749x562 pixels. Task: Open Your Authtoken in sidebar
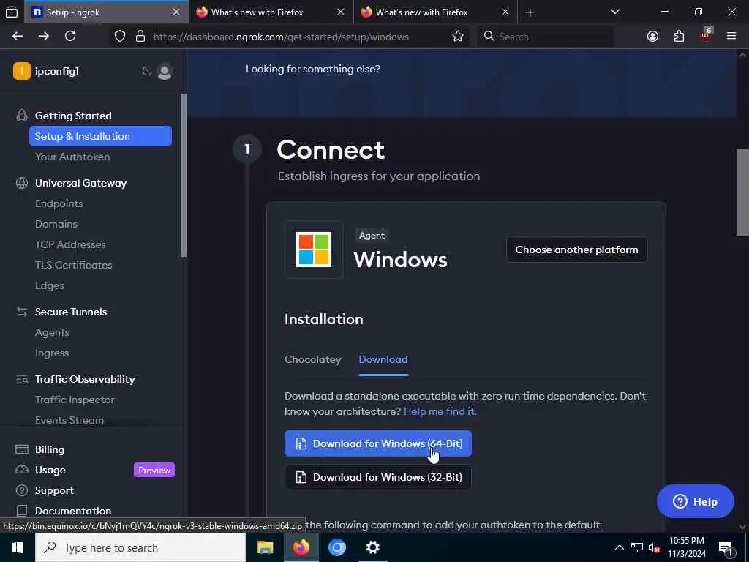tap(72, 157)
